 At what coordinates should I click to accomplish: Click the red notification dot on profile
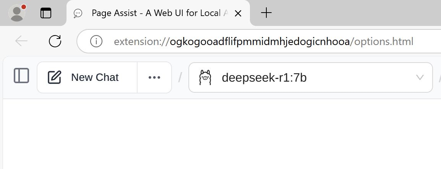point(24,7)
